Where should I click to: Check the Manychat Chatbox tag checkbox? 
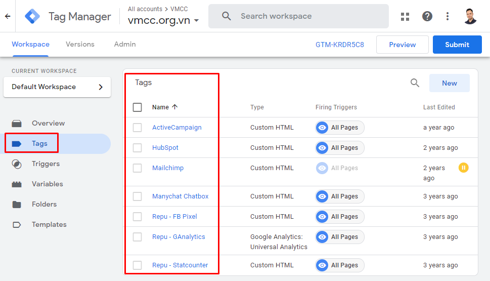[x=137, y=196]
